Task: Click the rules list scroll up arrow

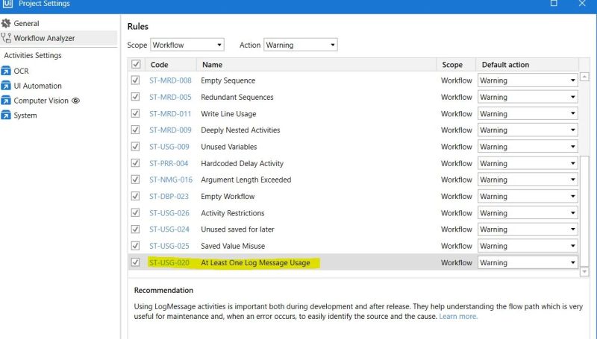Action: coord(584,77)
